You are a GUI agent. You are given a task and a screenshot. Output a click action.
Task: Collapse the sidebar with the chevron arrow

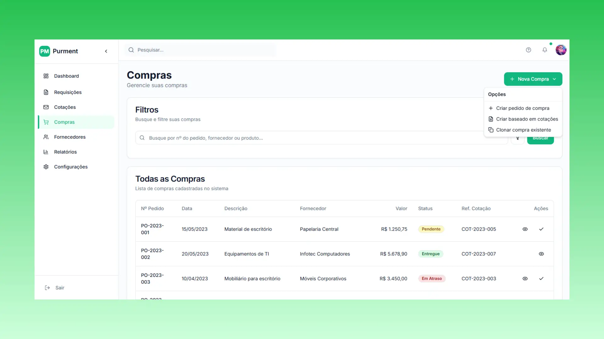106,51
